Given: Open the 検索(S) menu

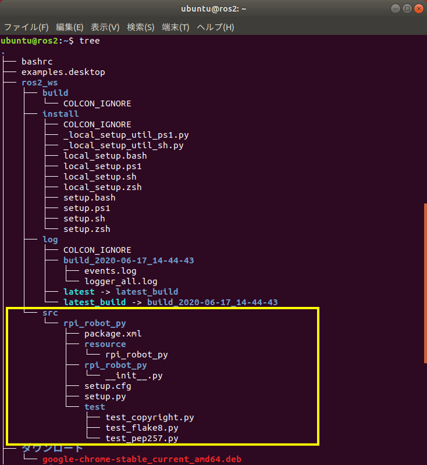Looking at the screenshot, I should 140,27.
